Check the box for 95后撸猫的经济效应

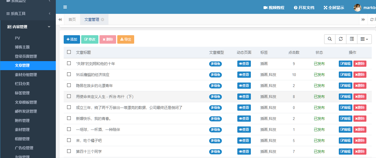69,74
